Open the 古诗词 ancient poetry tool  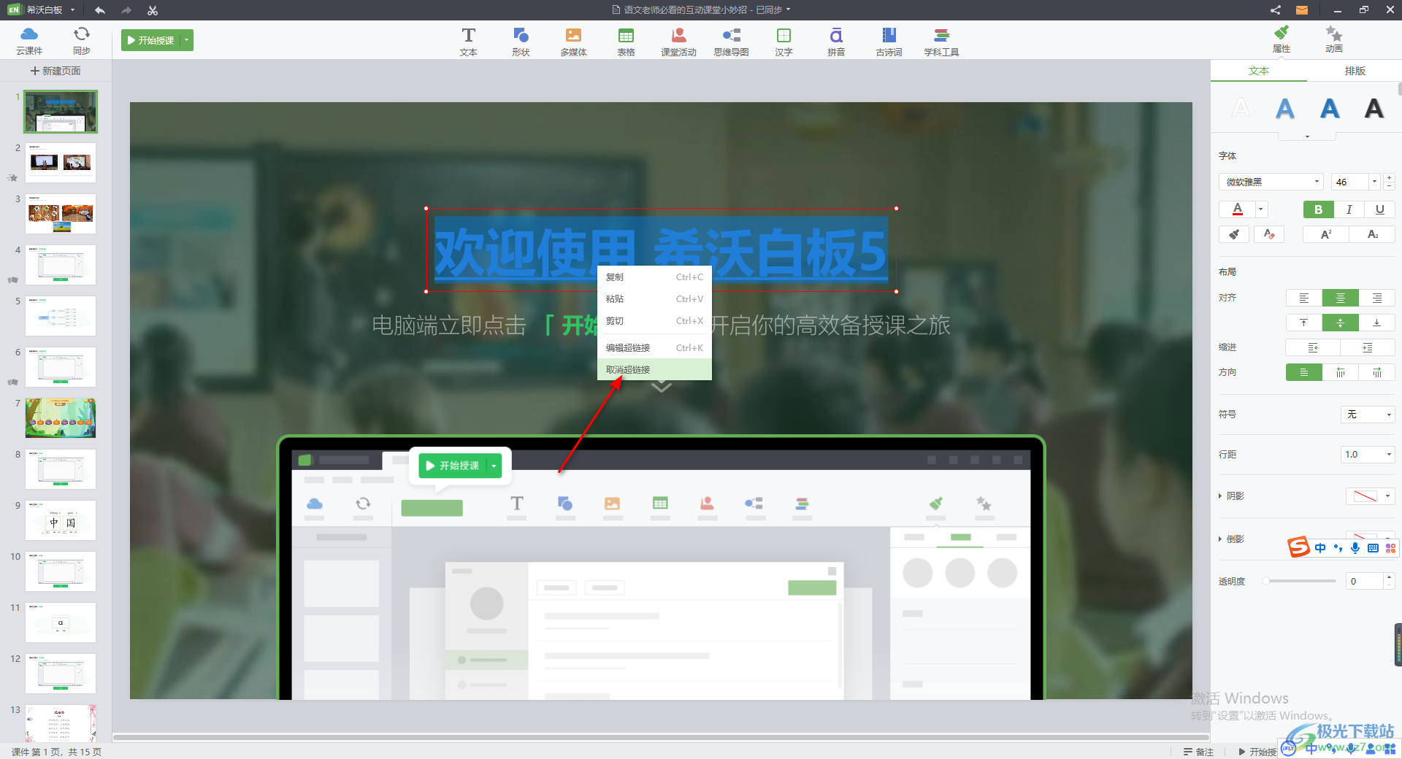click(889, 42)
